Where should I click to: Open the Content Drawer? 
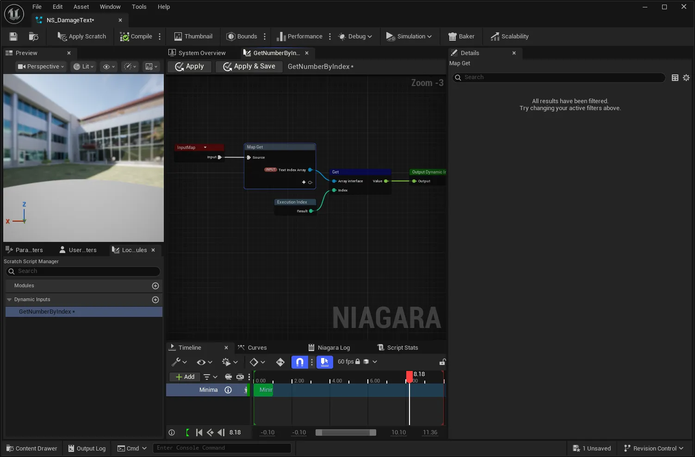click(32, 448)
